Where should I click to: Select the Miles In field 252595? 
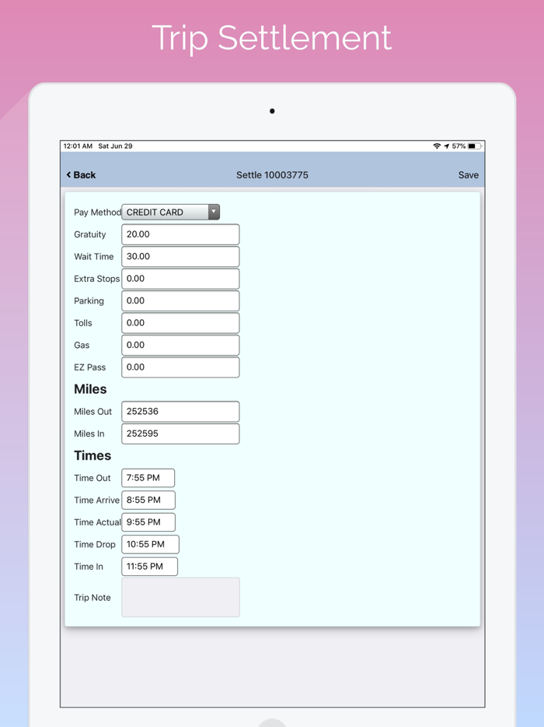click(180, 434)
